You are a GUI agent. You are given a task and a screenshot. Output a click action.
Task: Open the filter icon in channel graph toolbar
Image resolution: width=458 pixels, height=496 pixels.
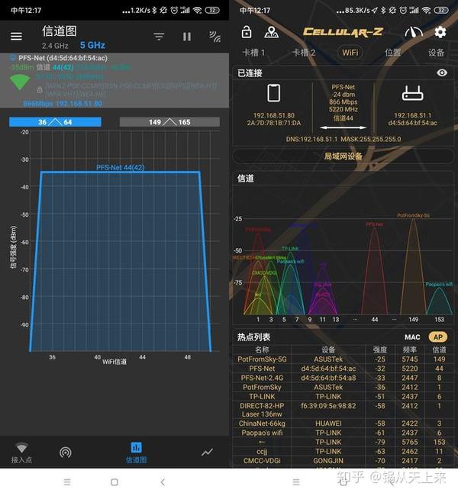(x=159, y=37)
